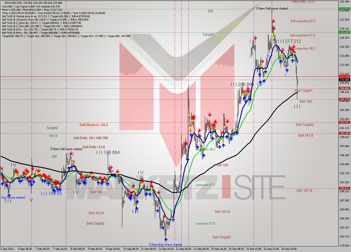Click the '8 Sep 08:30' time label

pos(78,249)
